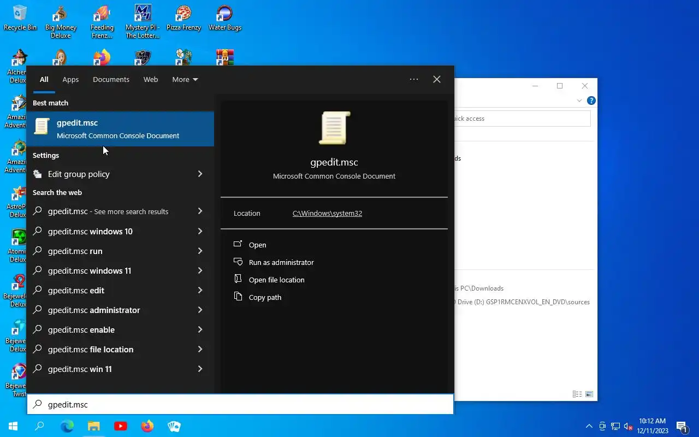Click the Open action icon
Image resolution: width=699 pixels, height=437 pixels.
(238, 244)
